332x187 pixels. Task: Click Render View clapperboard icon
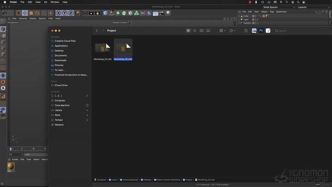[85, 13]
